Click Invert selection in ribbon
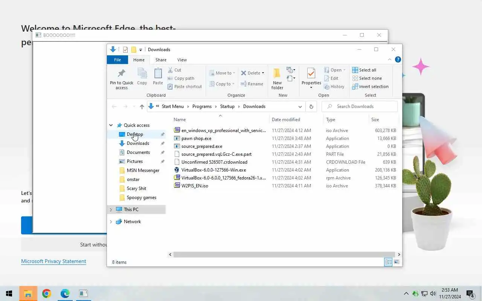Viewport: 482px width, 301px height. (370, 87)
